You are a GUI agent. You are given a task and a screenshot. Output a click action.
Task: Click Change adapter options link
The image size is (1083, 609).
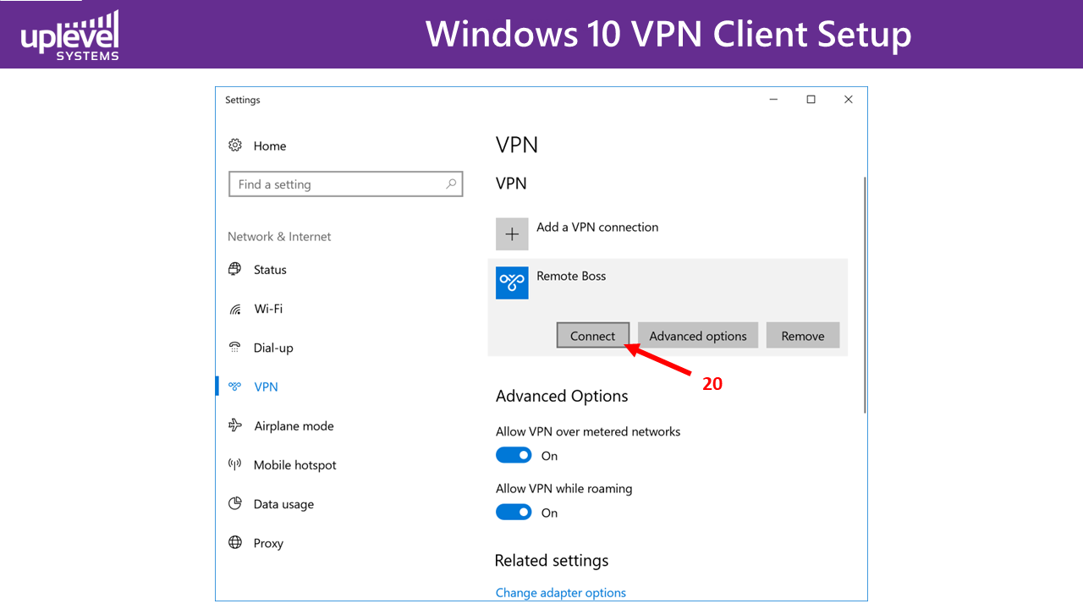coord(561,592)
